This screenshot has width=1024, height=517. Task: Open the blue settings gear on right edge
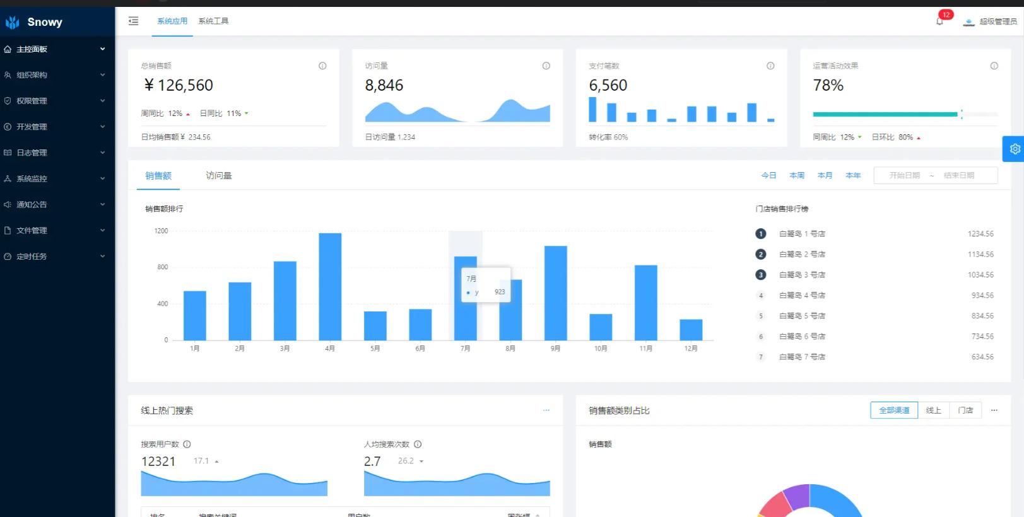1015,149
